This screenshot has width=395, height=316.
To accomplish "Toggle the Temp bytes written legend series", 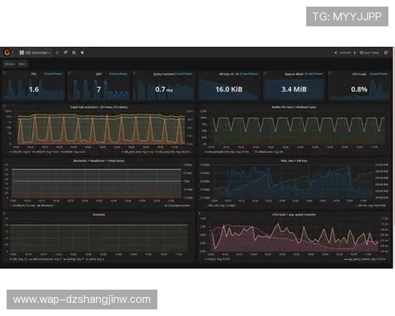I will point(177,205).
